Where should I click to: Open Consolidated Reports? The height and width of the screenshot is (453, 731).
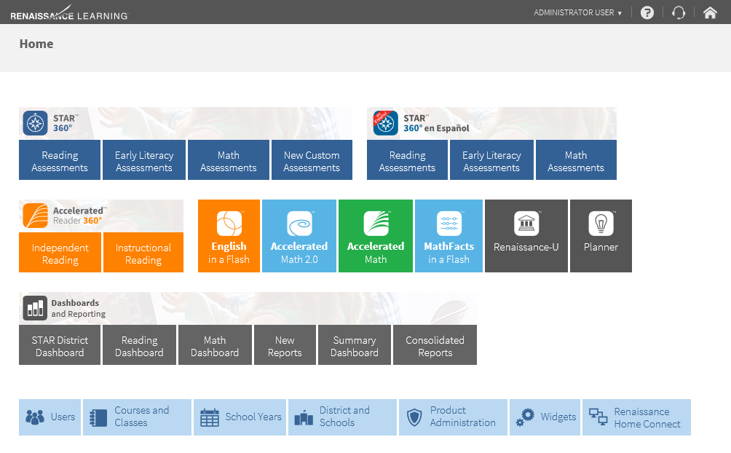coord(435,344)
